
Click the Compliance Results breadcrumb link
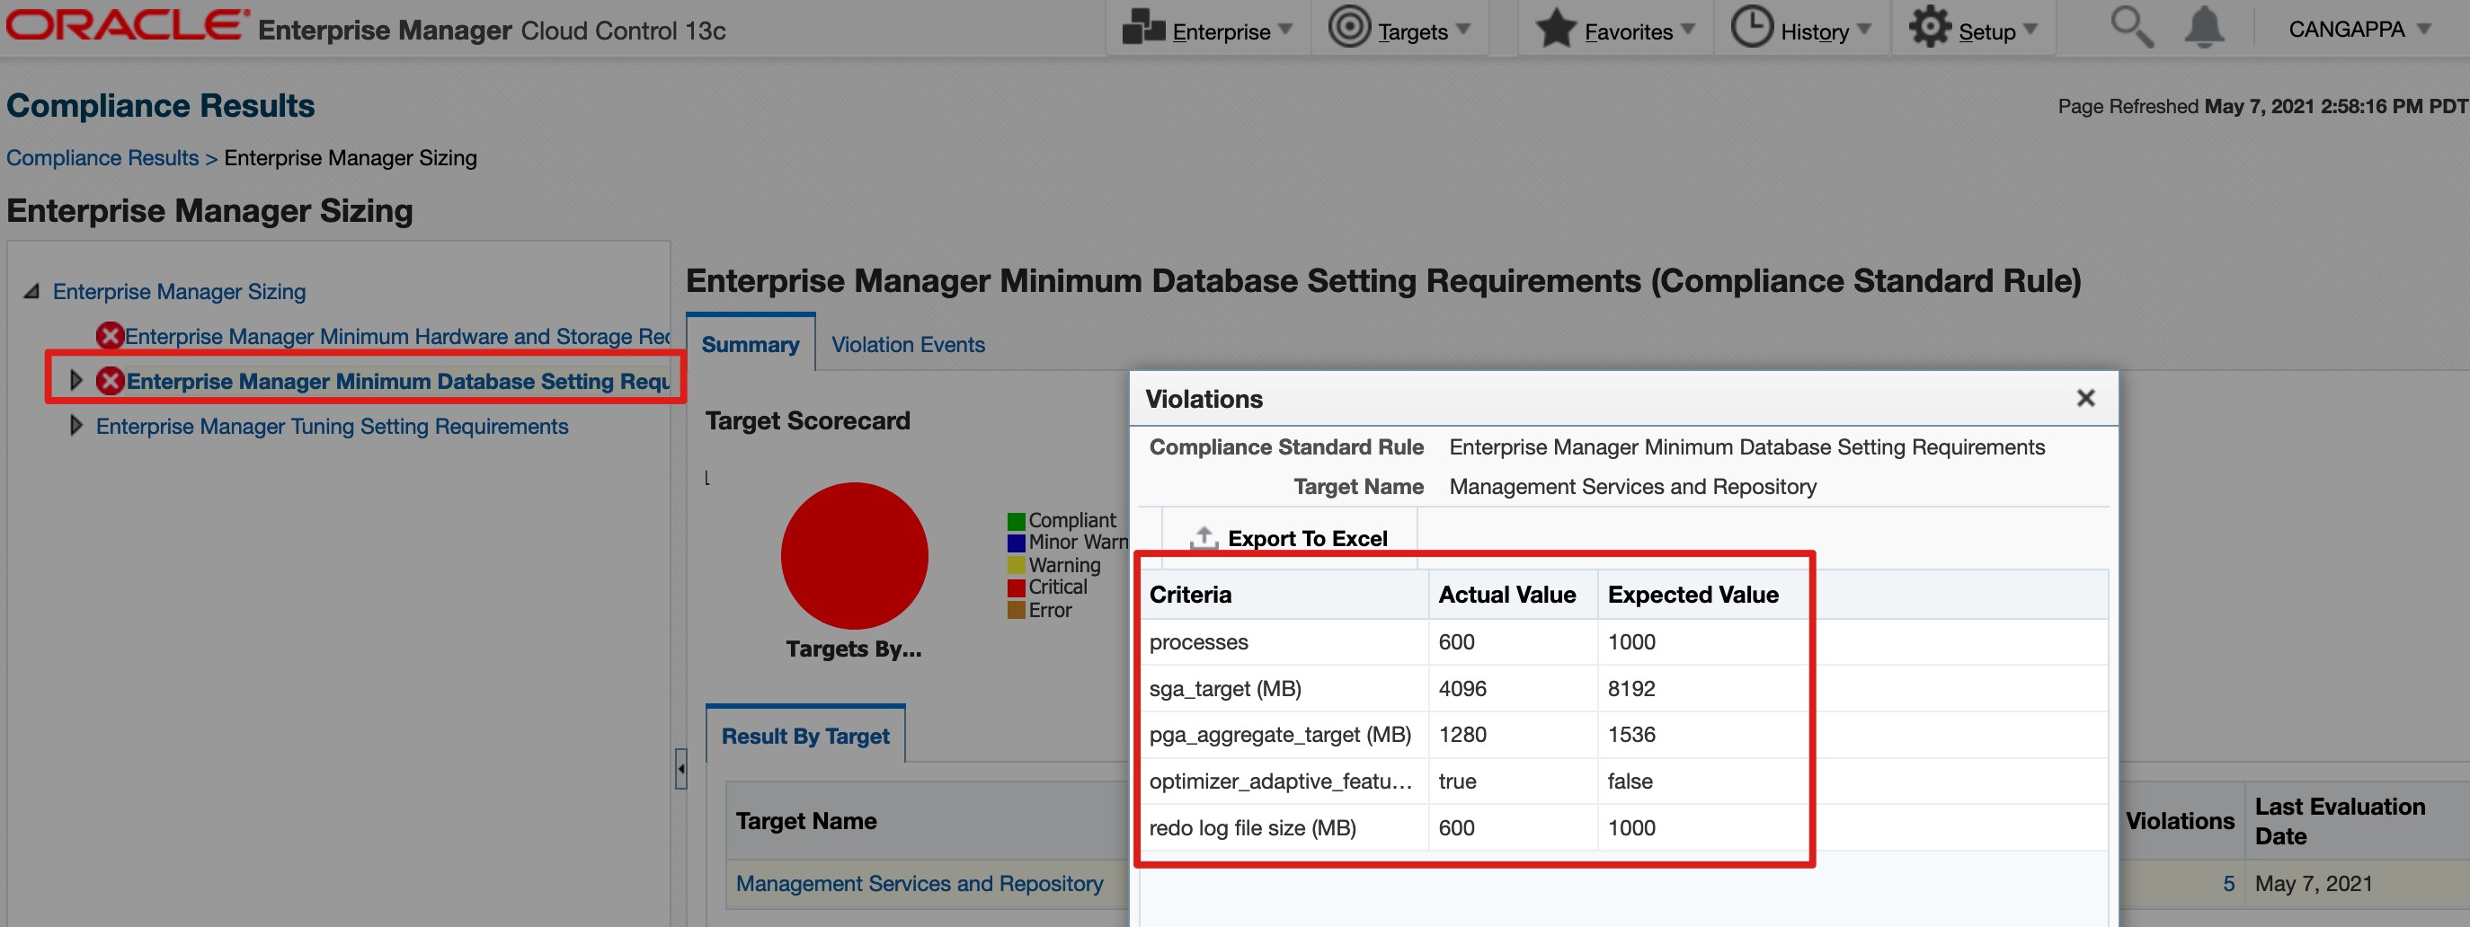[102, 157]
